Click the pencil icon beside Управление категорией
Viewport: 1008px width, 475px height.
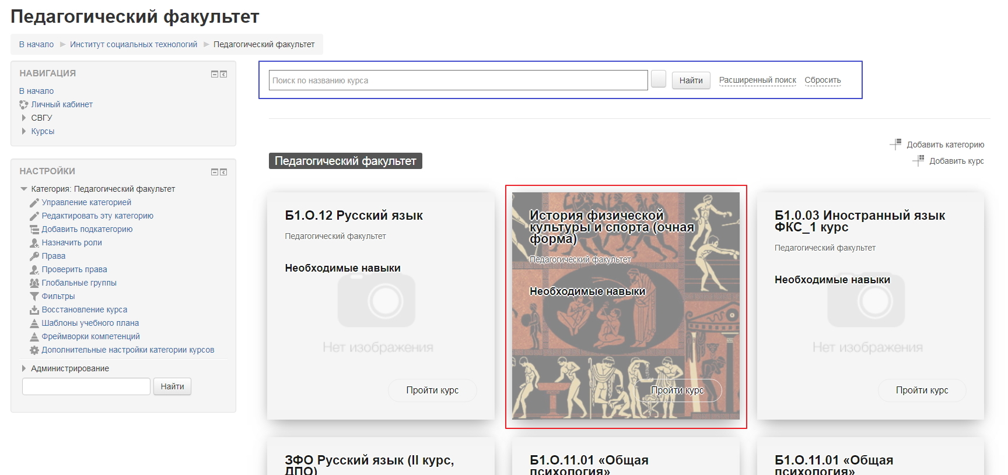tap(34, 203)
